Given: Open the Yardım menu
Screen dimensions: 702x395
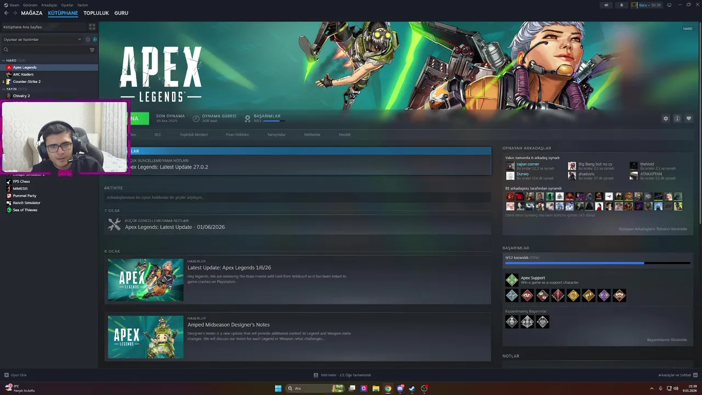Looking at the screenshot, I should [82, 5].
